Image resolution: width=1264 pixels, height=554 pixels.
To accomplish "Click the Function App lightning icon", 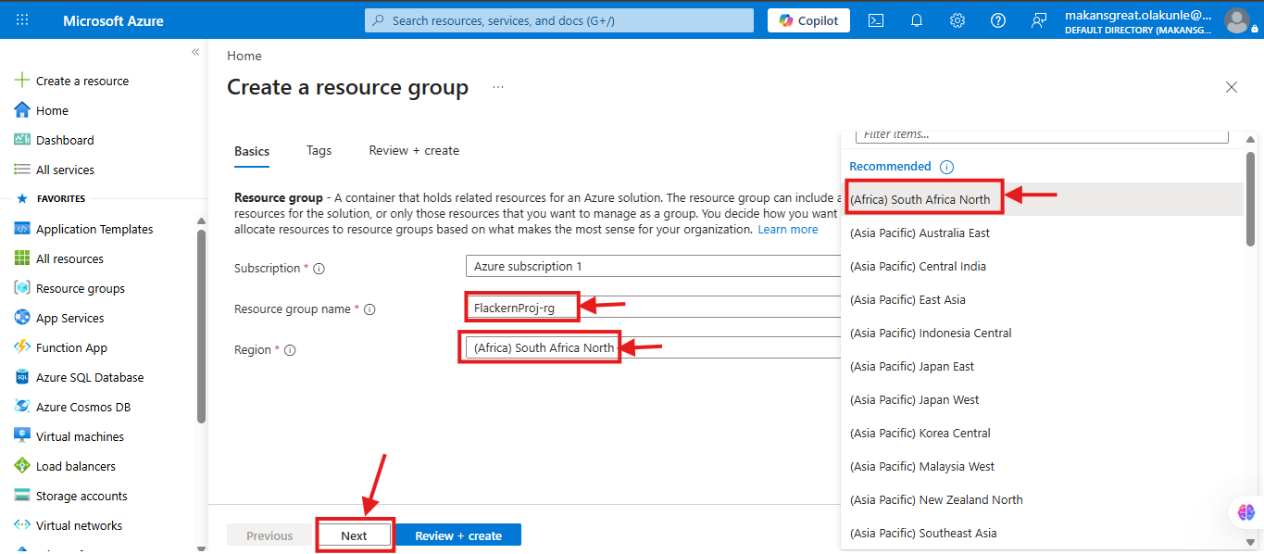I will coord(22,347).
